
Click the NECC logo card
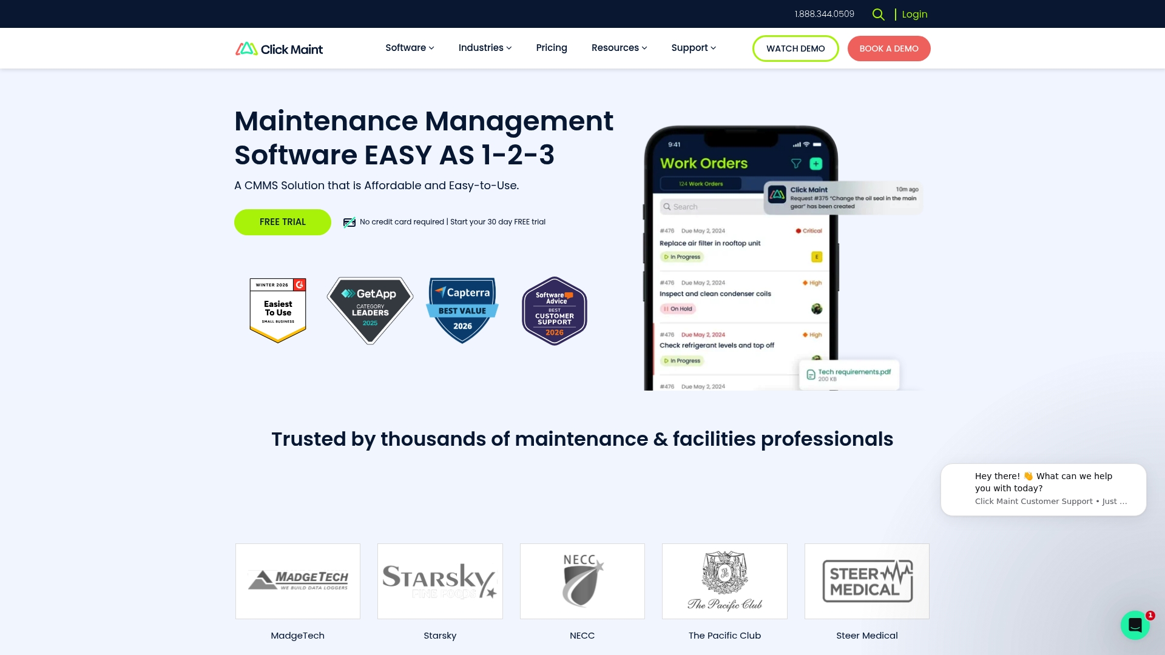click(x=582, y=581)
